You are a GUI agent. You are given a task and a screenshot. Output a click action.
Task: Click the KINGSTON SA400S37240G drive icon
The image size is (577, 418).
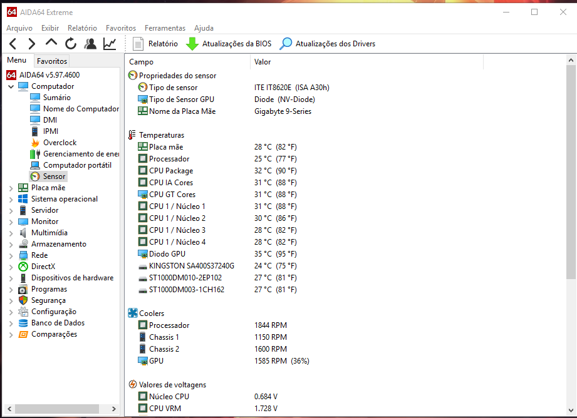pyautogui.click(x=142, y=267)
